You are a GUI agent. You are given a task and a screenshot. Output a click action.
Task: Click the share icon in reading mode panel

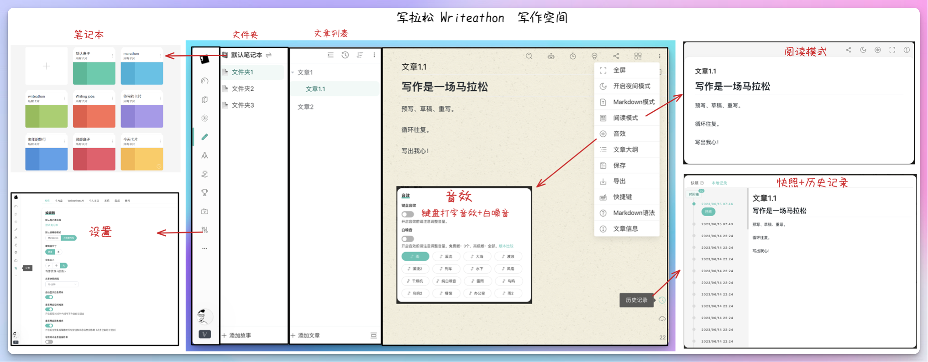pyautogui.click(x=849, y=50)
